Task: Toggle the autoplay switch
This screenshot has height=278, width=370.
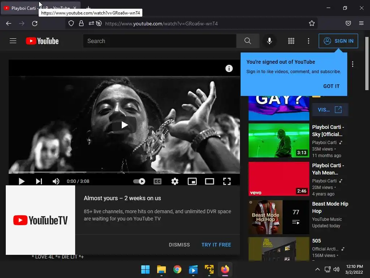Action: pos(139,181)
